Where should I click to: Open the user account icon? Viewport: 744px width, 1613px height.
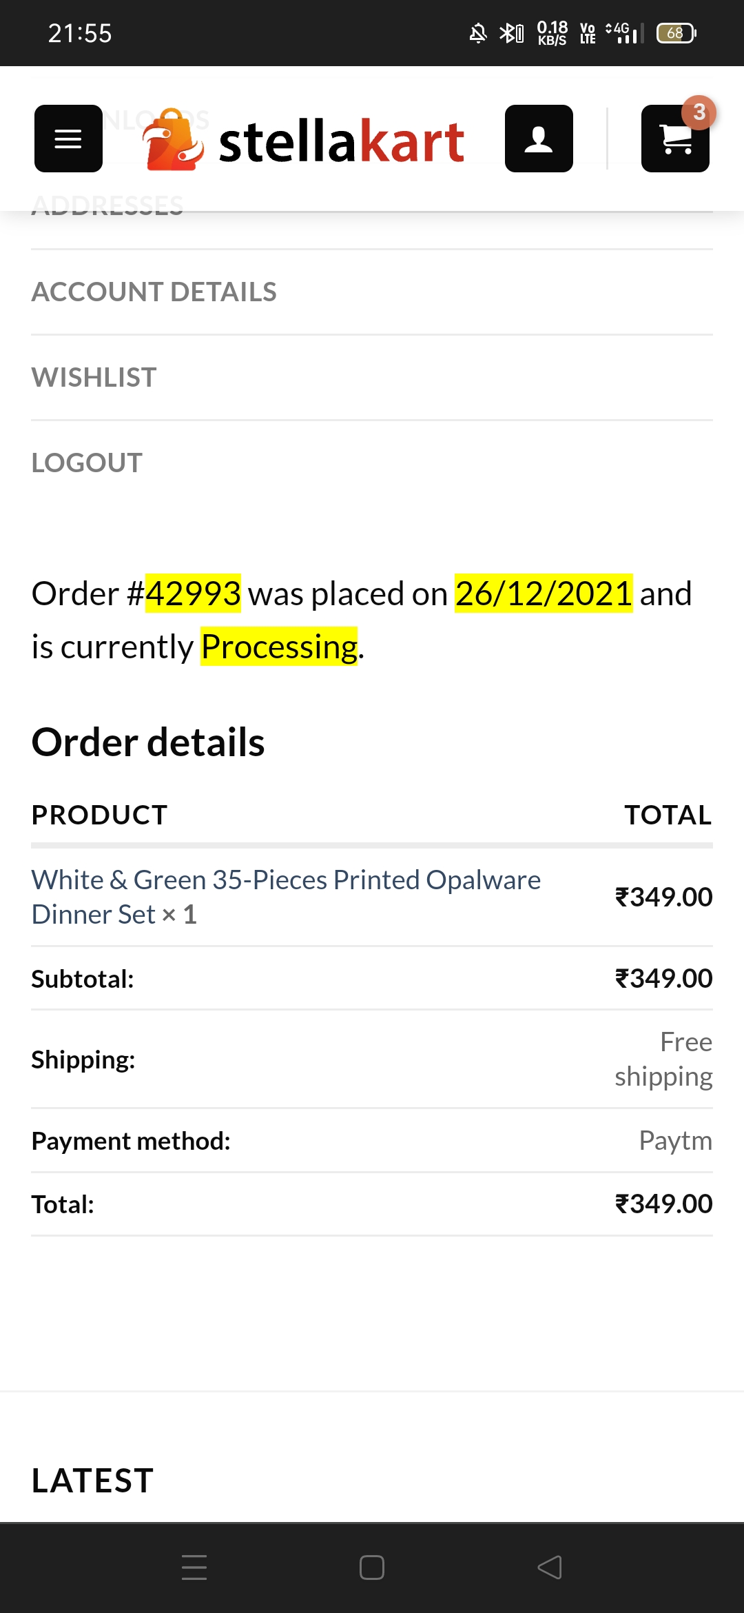(539, 139)
